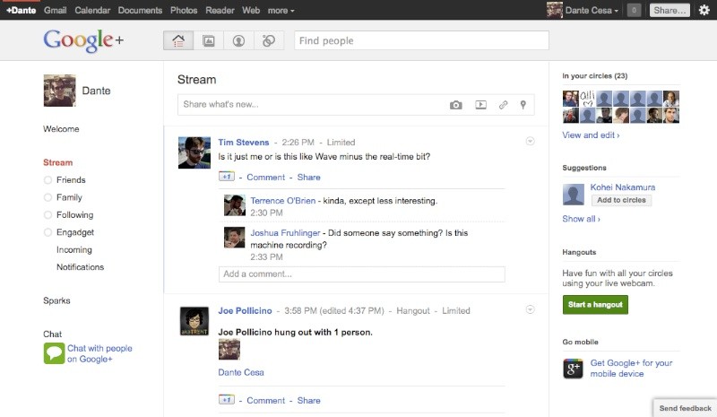This screenshot has width=717, height=417.
Task: Click the Add a comment field
Action: pyautogui.click(x=361, y=274)
